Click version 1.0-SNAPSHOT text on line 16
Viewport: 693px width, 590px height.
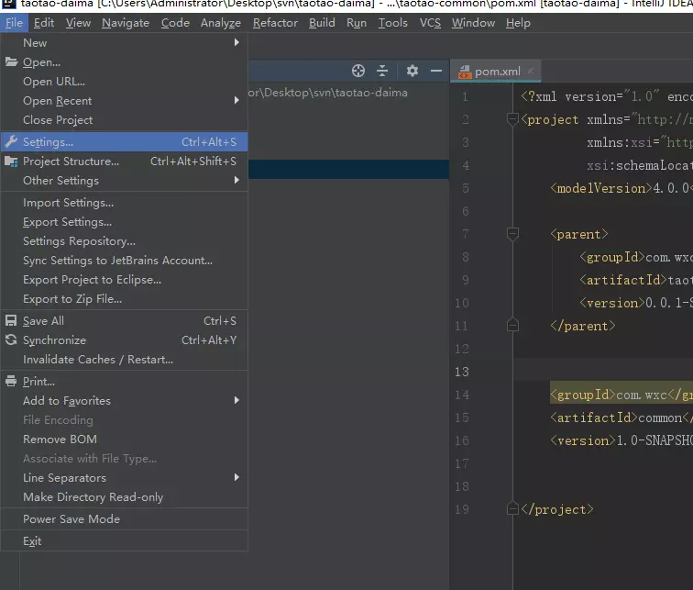tap(655, 440)
